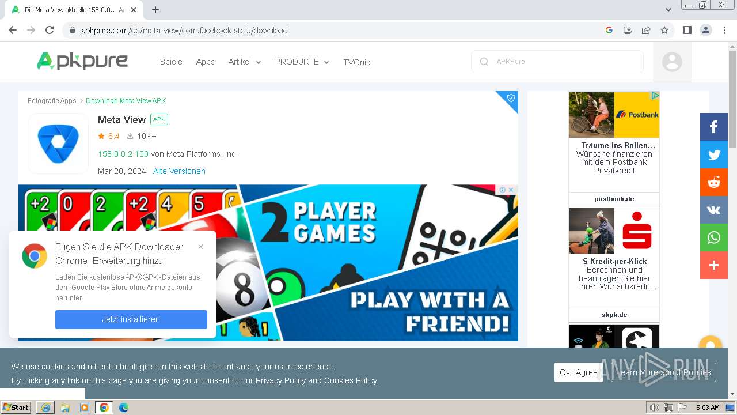Open the Privacy Policy link

click(x=280, y=380)
